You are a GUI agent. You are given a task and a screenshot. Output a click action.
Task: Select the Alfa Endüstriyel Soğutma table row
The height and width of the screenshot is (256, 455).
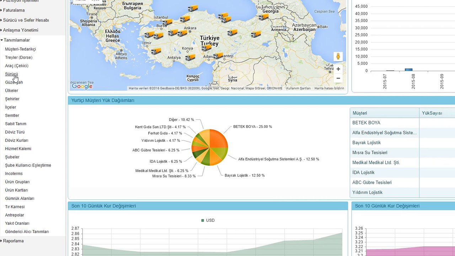[402, 133]
